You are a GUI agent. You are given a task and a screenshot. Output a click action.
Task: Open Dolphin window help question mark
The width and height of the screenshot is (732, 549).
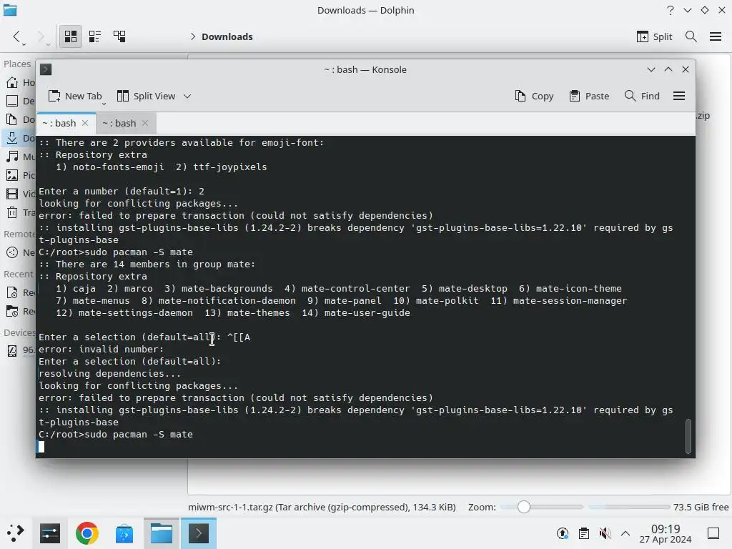pyautogui.click(x=671, y=10)
